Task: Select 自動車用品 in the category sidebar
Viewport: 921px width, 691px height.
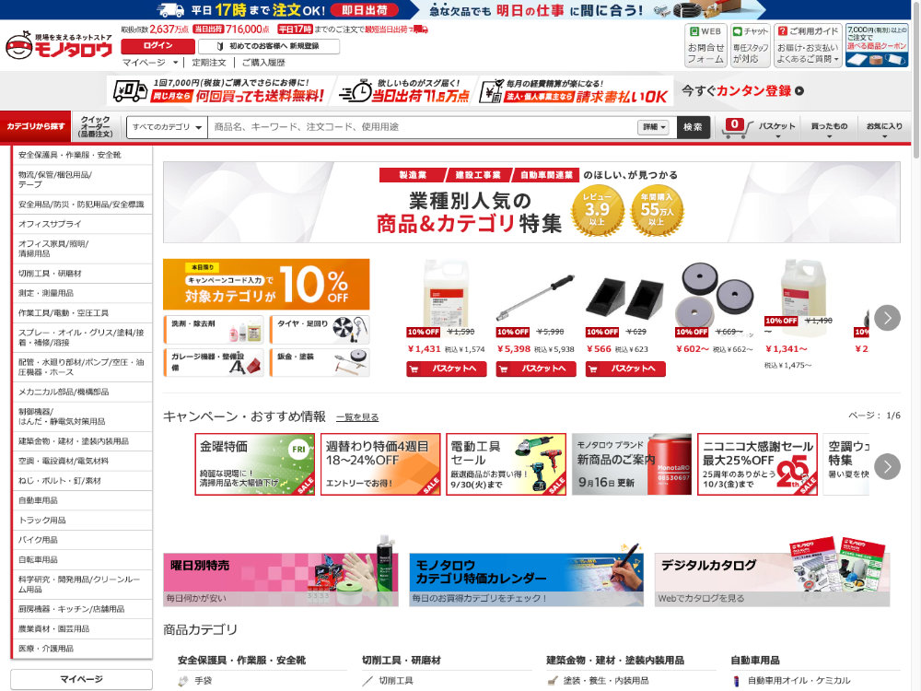Action: (82, 500)
